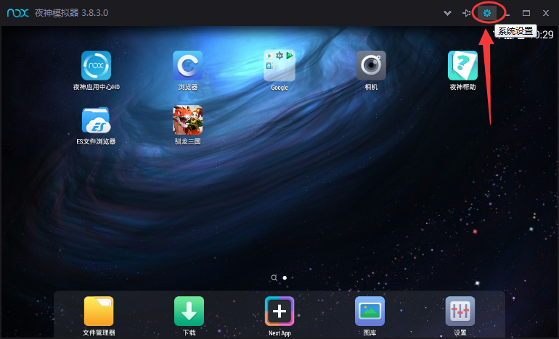Select the home page dot indicator
Viewport: 559px width, 339px height.
point(285,278)
